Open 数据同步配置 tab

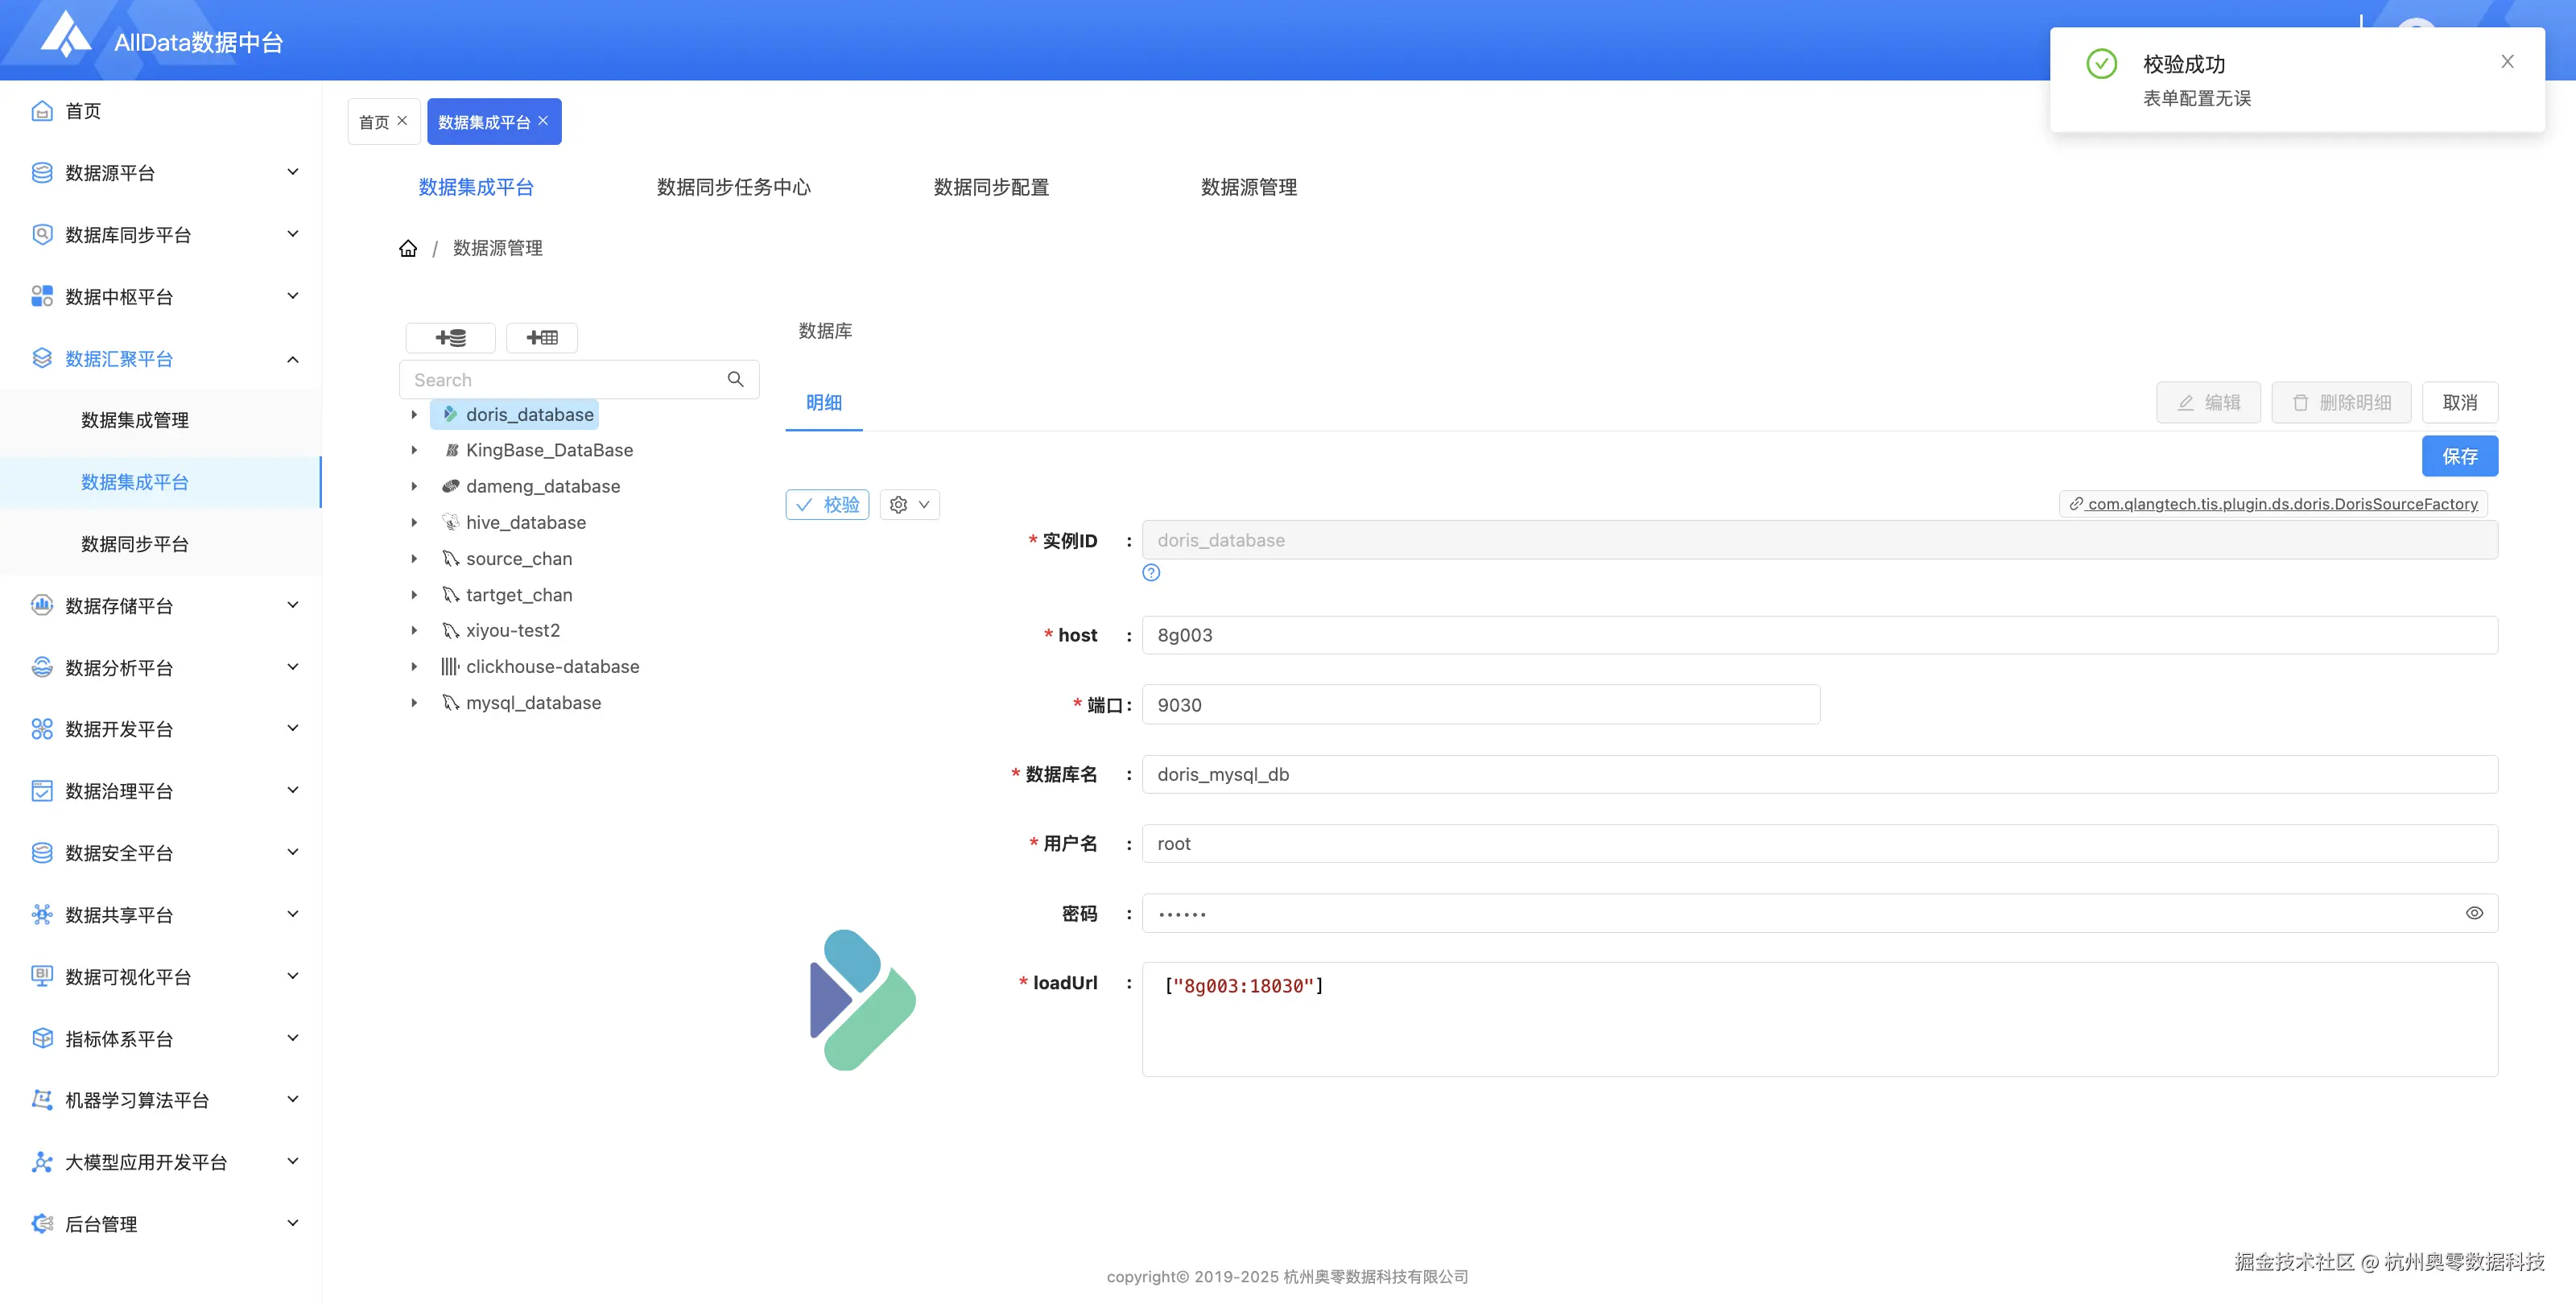click(x=990, y=187)
